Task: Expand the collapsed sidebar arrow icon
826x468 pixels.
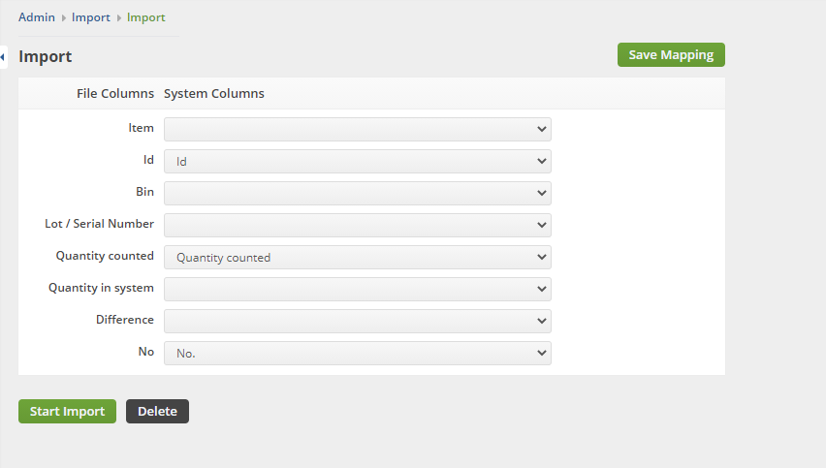Action: coord(3,57)
